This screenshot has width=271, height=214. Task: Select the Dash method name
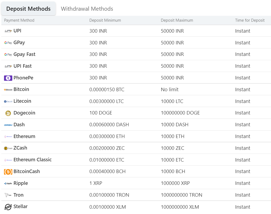pyautogui.click(x=19, y=125)
